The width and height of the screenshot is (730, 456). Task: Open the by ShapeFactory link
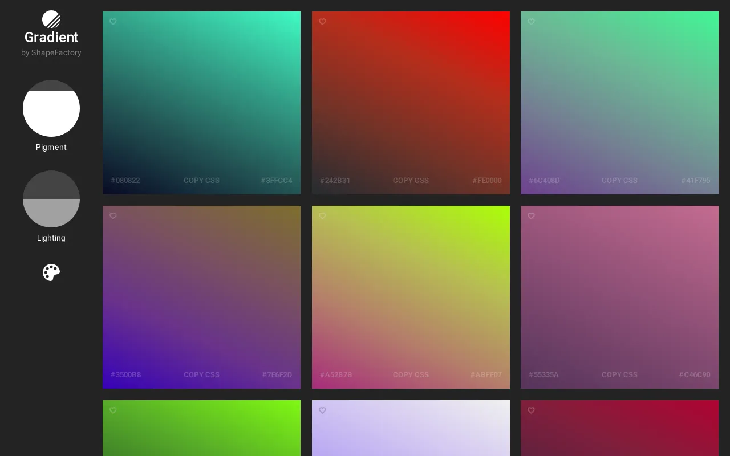(x=51, y=52)
